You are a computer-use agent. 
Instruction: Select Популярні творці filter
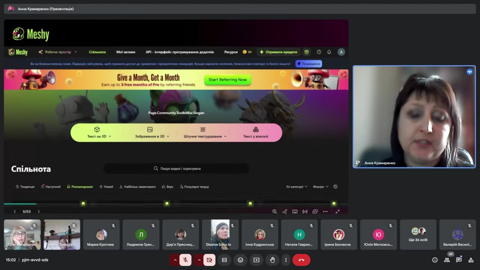click(194, 187)
